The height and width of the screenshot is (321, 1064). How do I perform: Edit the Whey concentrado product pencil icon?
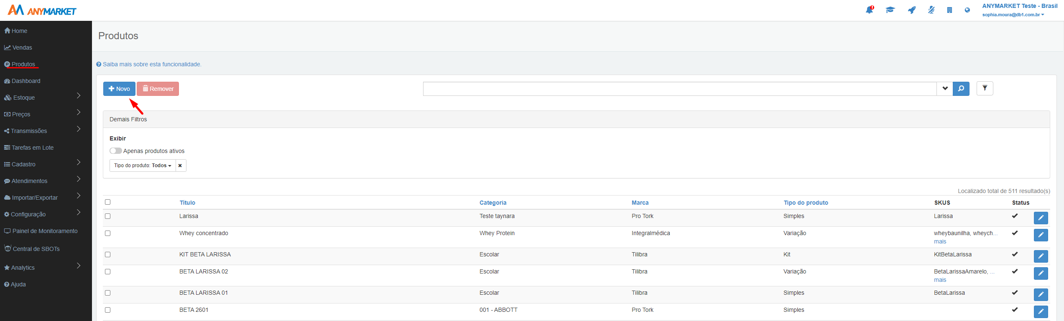pos(1041,235)
